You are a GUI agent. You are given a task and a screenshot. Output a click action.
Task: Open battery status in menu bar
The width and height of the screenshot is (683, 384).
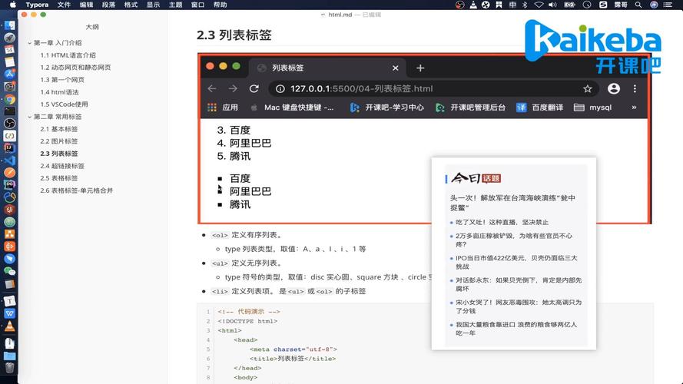point(570,5)
